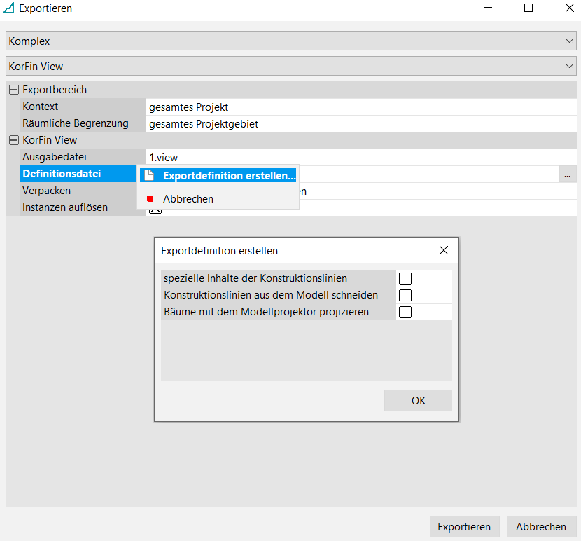Image resolution: width=581 pixels, height=541 pixels.
Task: Toggle Bäume mit dem Modellprojektor projizieren
Action: click(x=405, y=313)
